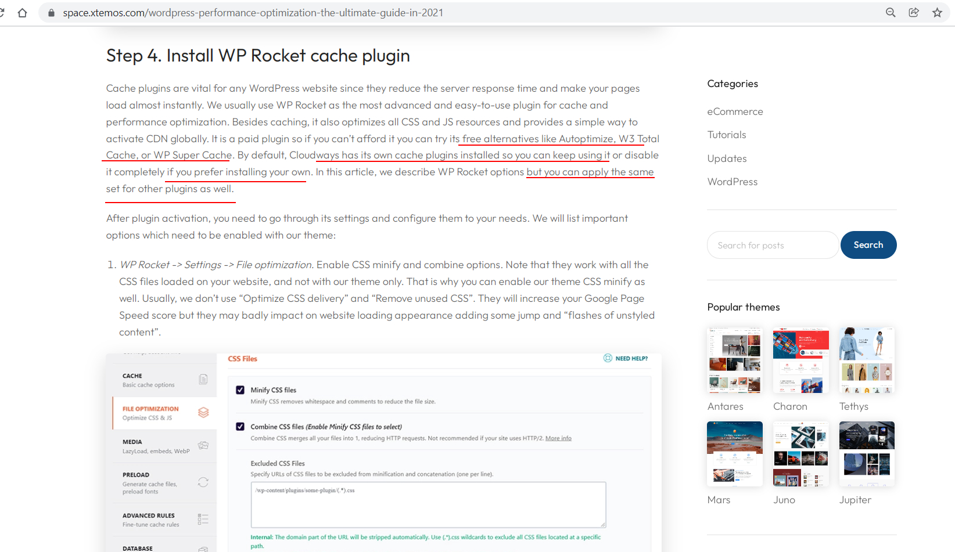Image resolution: width=955 pixels, height=552 pixels.
Task: Open the Tethys theme thumbnail
Action: click(867, 360)
